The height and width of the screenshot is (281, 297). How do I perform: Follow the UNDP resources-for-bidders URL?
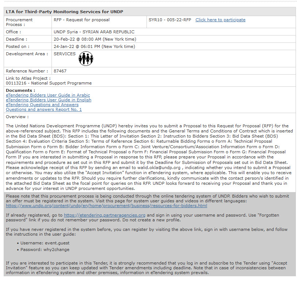coord(106,206)
